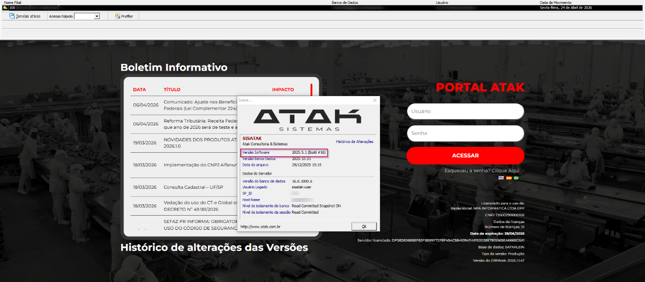The height and width of the screenshot is (282, 645).
Task: Select the English (US flag) language
Action: (x=501, y=178)
